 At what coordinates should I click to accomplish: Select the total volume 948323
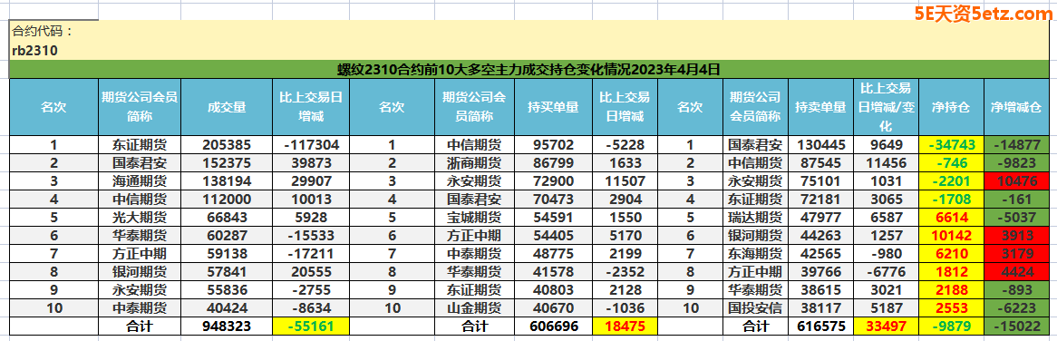point(227,326)
